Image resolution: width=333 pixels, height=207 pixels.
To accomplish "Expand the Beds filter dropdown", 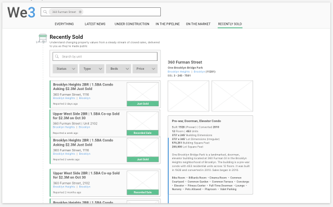I will click(x=118, y=69).
